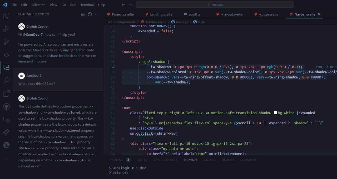The width and height of the screenshot is (337, 179).
Task: Open the Search view icon
Action: pos(6,80)
